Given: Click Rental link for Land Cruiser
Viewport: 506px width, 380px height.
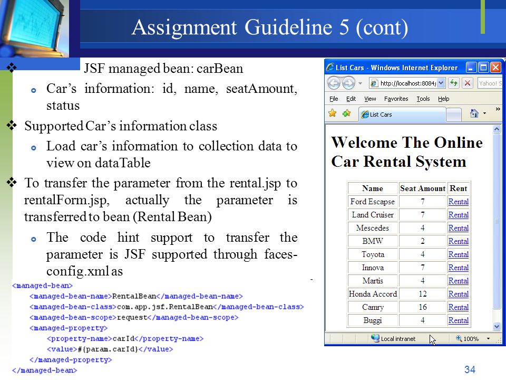Looking at the screenshot, I should (458, 215).
